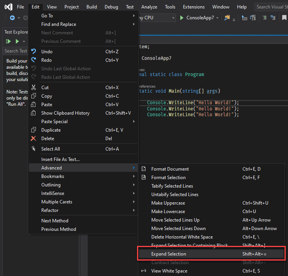Viewport: 288px width, 276px height.
Task: Open the Debug menu in menu bar
Action: click(111, 7)
